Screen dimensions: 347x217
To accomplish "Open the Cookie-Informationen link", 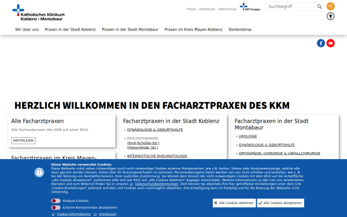I will point(73,214).
